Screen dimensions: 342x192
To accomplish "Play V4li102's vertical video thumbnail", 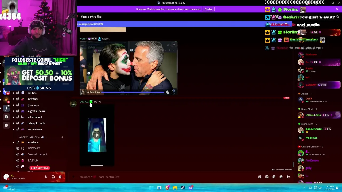I will tap(97, 135).
